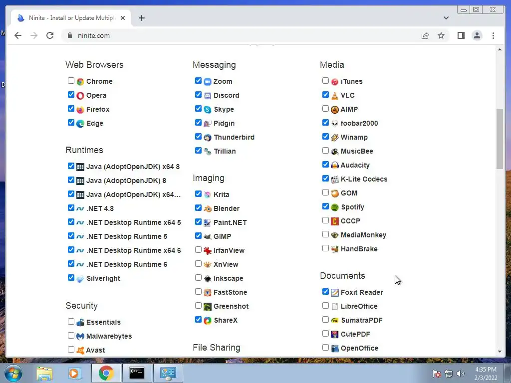511x383 pixels.
Task: Click the Malwarebytes icon
Action: pos(80,337)
